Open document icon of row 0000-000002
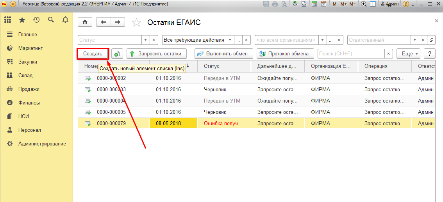 click(x=88, y=78)
